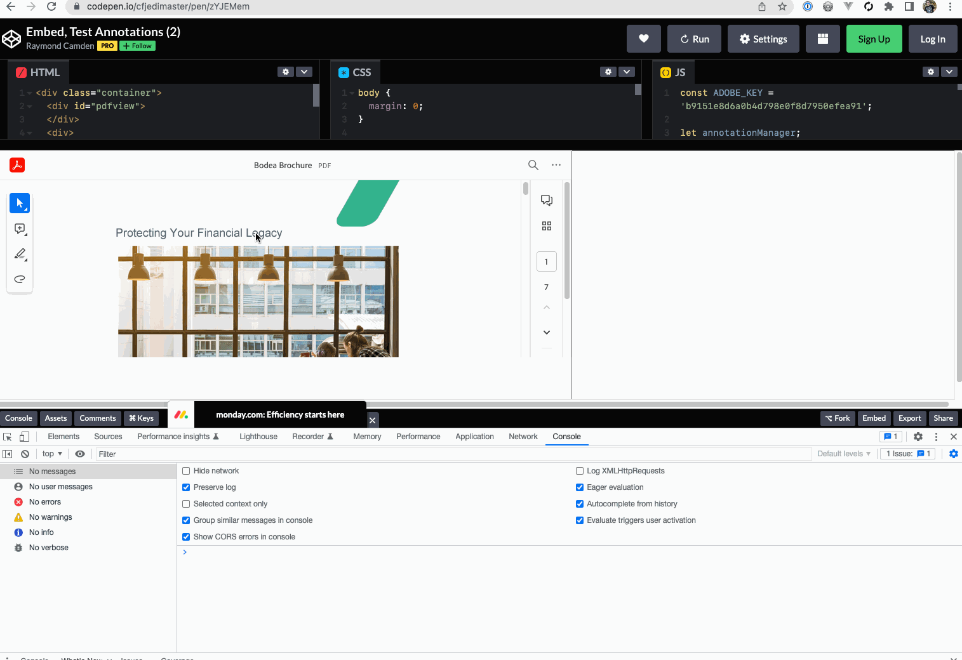This screenshot has height=660, width=962.
Task: Click the inspect element picker in DevTools
Action: tap(8, 436)
